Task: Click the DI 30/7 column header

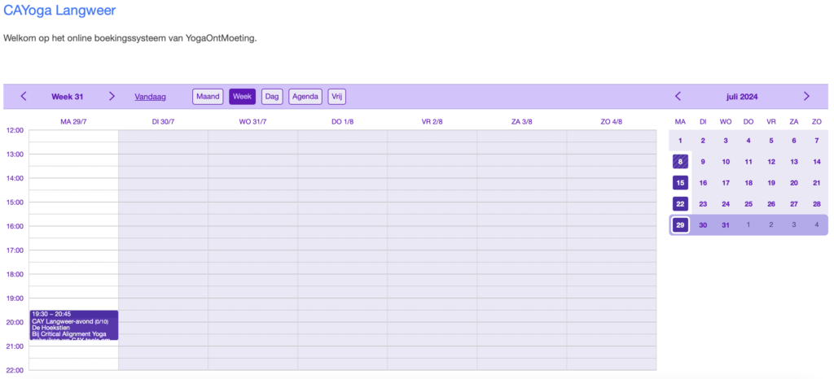Action: tap(163, 121)
